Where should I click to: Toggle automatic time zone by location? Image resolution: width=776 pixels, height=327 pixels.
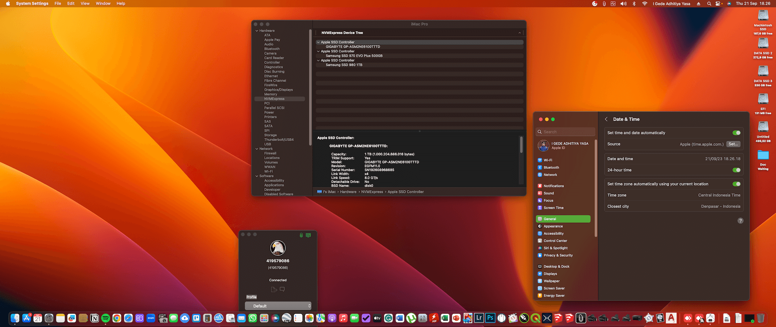[736, 184]
